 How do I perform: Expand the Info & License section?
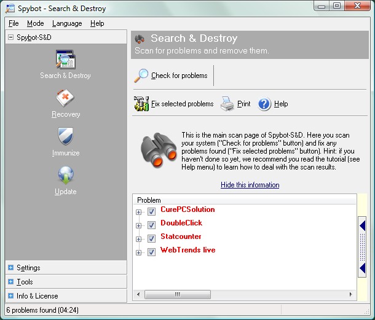point(11,295)
